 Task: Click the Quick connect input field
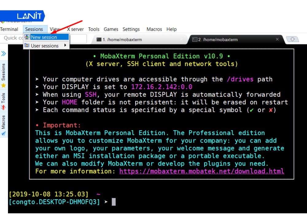(43, 38)
